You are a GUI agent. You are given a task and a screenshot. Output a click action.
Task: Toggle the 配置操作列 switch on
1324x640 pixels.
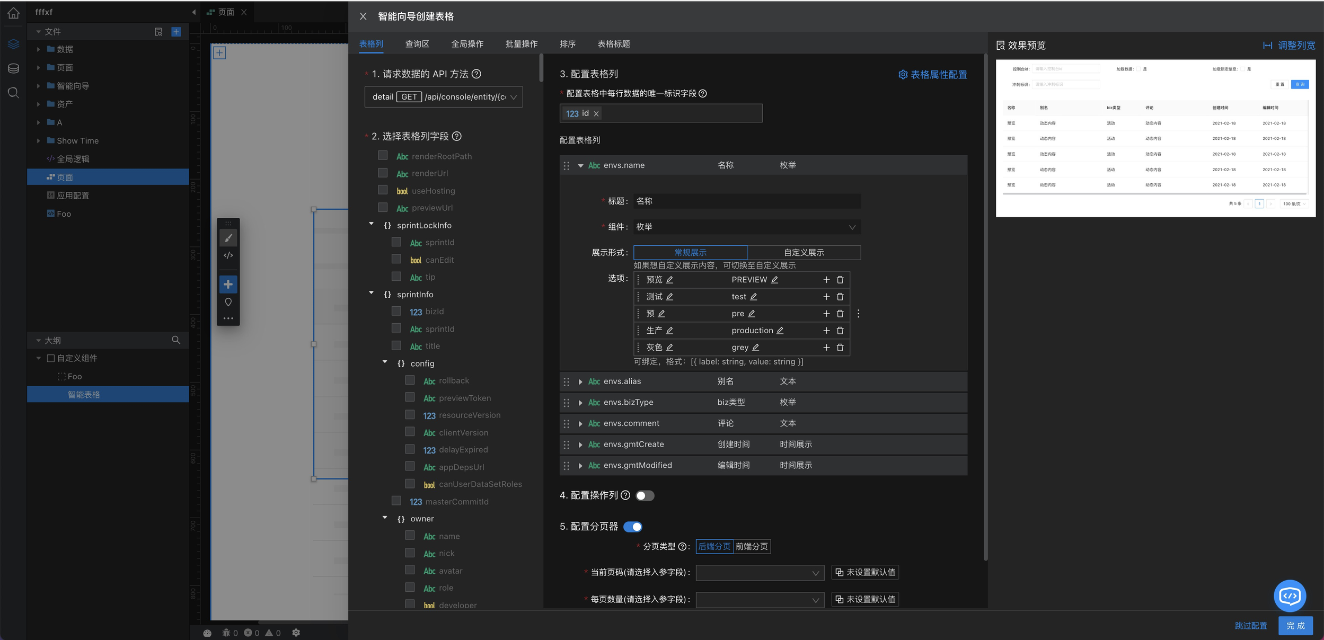pyautogui.click(x=645, y=496)
